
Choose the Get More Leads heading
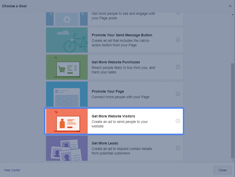coord(105,143)
